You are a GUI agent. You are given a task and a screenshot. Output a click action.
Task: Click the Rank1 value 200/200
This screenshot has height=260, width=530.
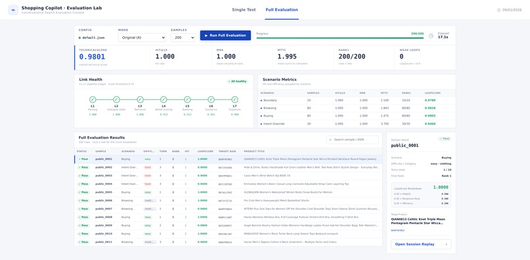(x=352, y=57)
